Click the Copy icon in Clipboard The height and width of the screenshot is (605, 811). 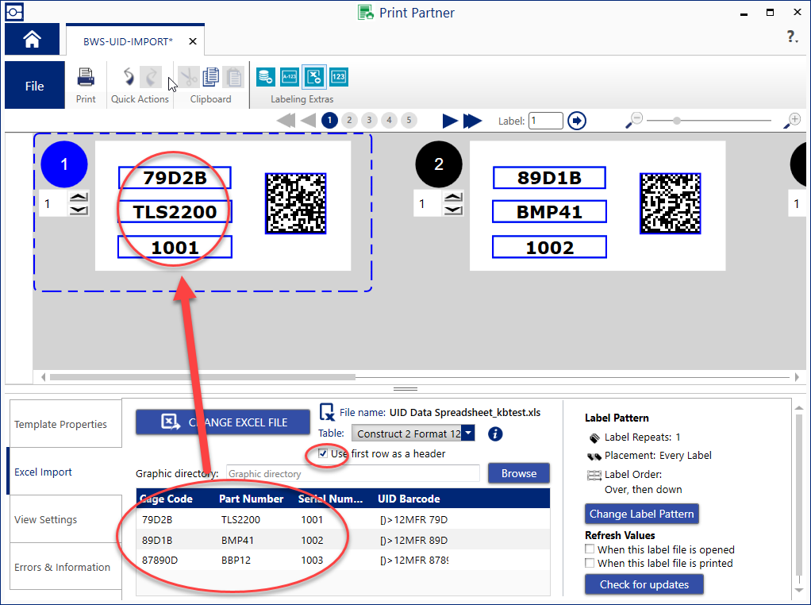click(x=211, y=77)
